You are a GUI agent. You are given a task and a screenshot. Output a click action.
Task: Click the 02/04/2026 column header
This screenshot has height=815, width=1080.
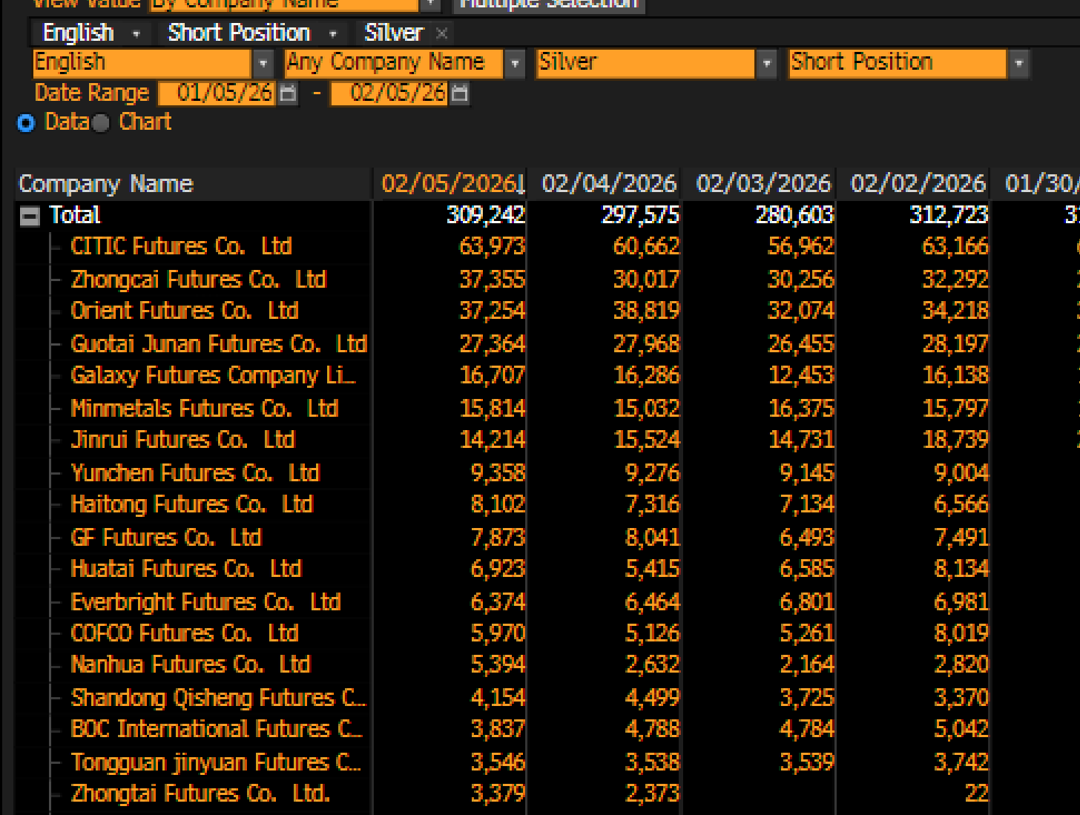tap(608, 184)
